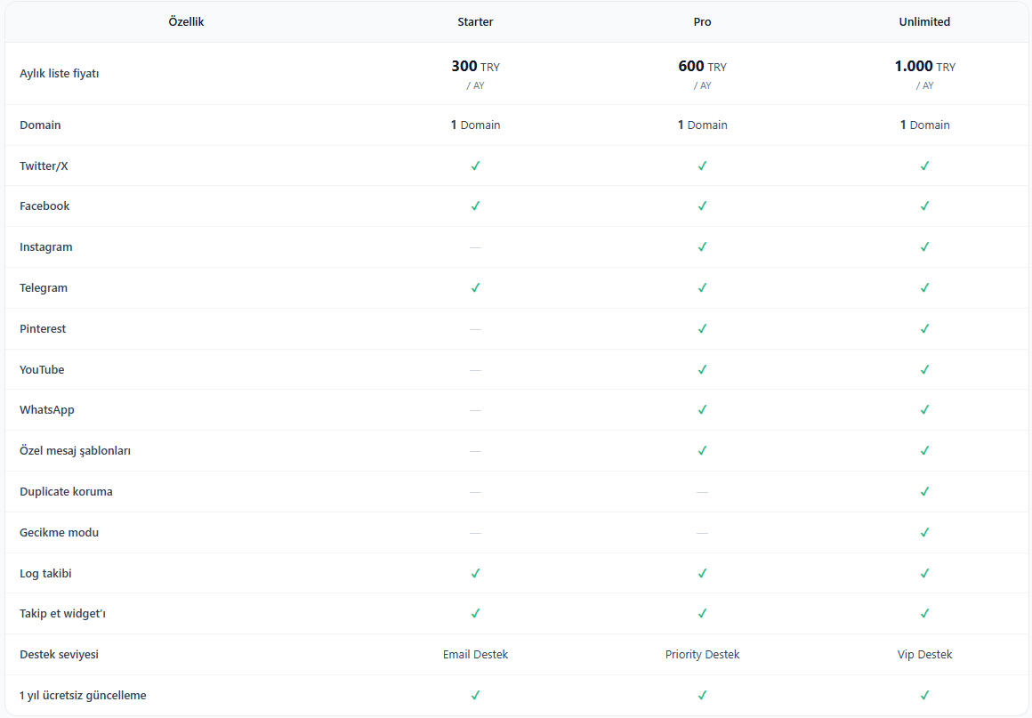The image size is (1032, 718).
Task: Click Takip et widget'ı checkmark under Pro
Action: tap(702, 613)
